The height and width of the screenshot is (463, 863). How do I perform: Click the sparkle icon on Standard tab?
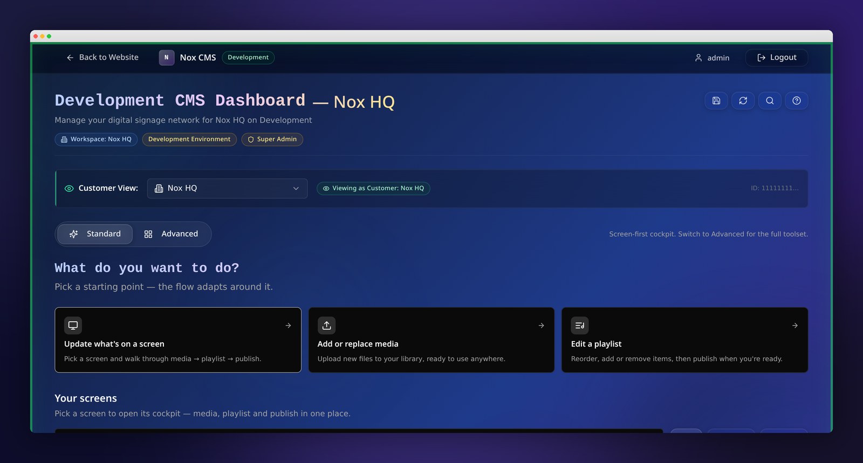click(x=74, y=234)
